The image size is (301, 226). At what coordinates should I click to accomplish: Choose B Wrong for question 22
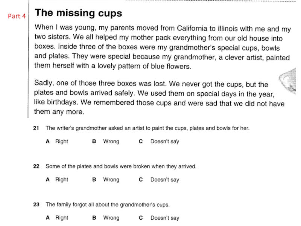(x=106, y=180)
